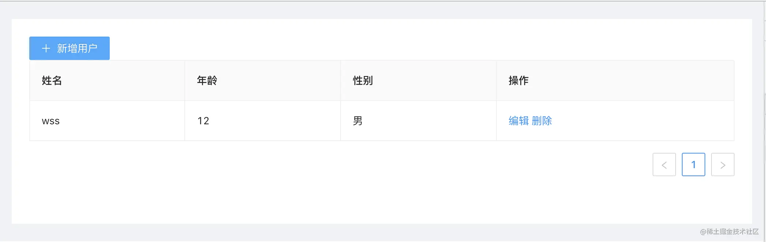Click the 删除 link in the wss row
This screenshot has height=242, width=766.
[x=542, y=121]
